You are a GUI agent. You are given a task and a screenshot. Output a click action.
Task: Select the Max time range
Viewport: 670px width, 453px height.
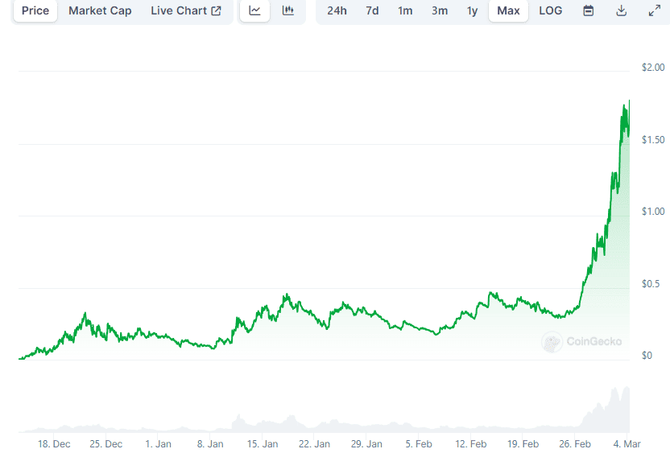coord(508,10)
